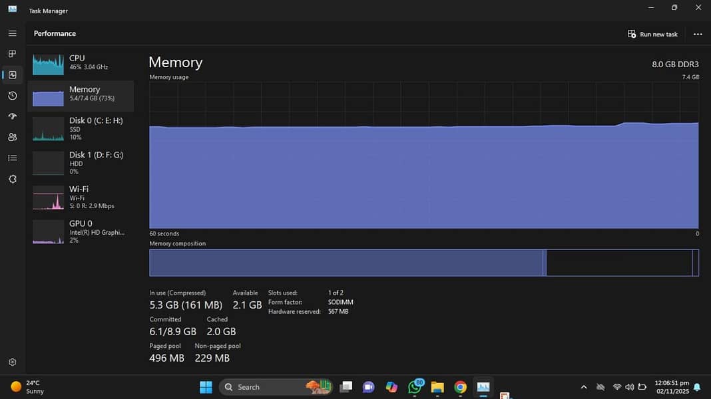Open WhatsApp from the taskbar
The width and height of the screenshot is (711, 399).
pyautogui.click(x=415, y=387)
